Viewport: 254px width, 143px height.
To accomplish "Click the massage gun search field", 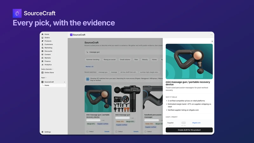I will point(124,52).
